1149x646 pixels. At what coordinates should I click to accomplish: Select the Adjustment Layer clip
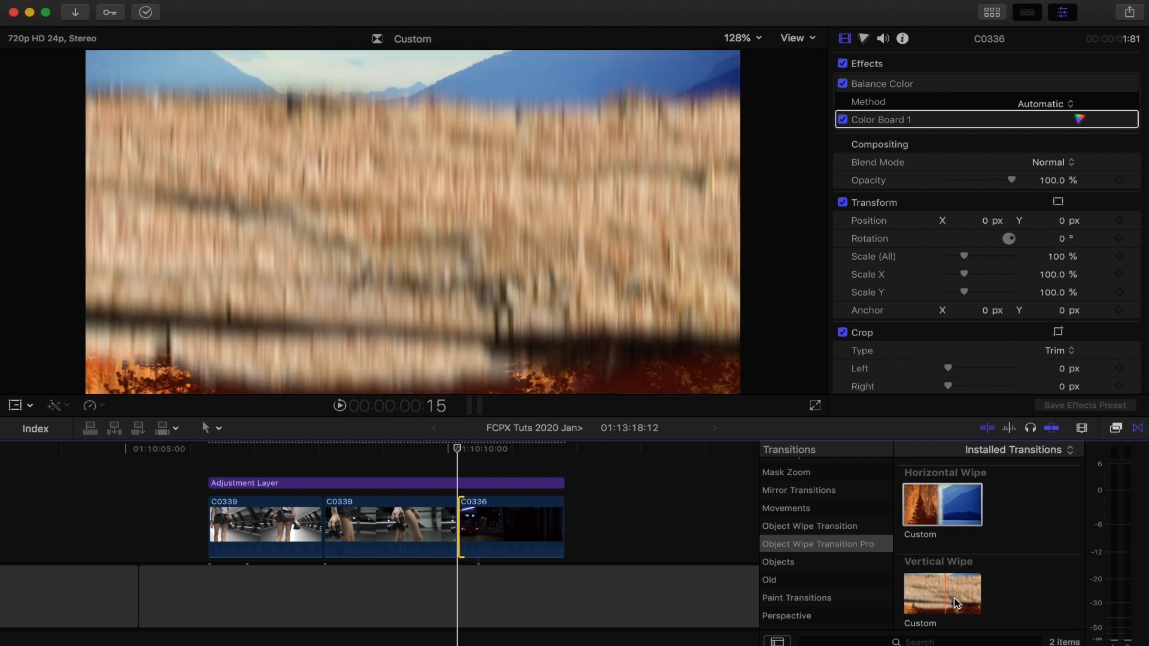click(x=386, y=483)
